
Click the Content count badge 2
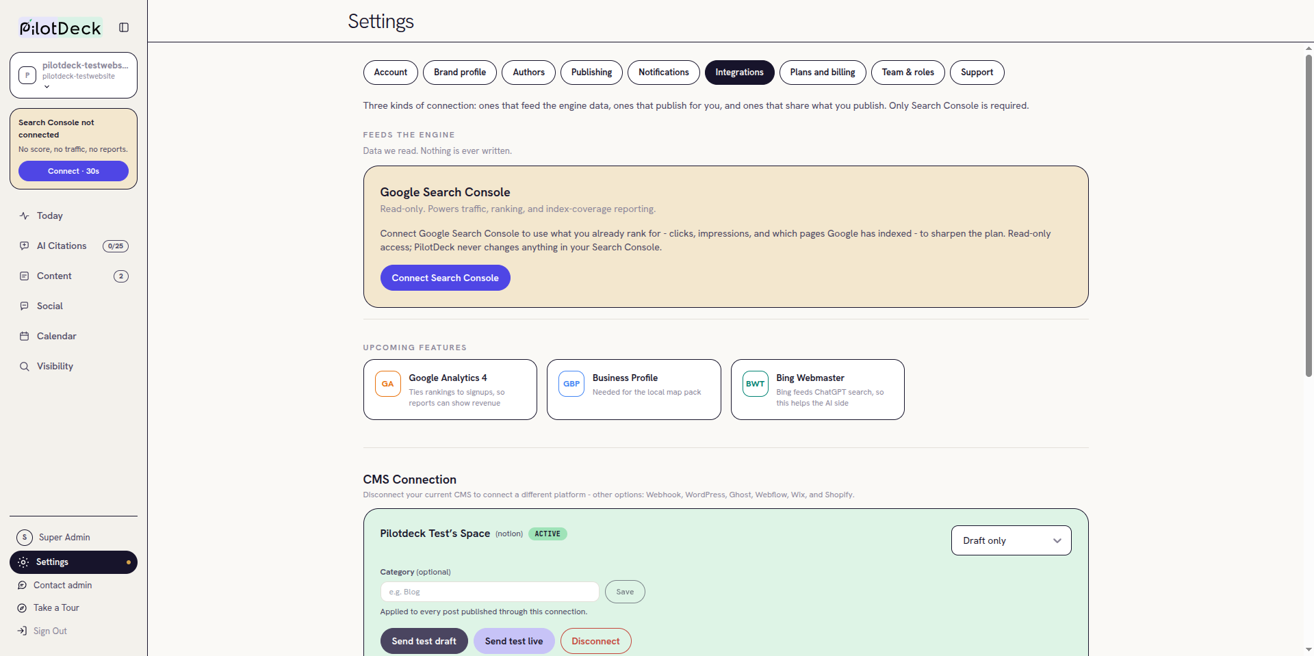click(x=121, y=276)
